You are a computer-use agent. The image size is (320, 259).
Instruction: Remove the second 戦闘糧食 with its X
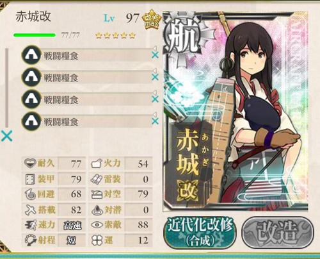point(155,77)
